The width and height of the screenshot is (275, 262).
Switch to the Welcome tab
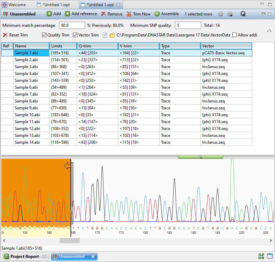coord(14,5)
